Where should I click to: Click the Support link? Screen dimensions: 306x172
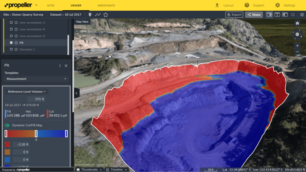pyautogui.click(x=259, y=5)
